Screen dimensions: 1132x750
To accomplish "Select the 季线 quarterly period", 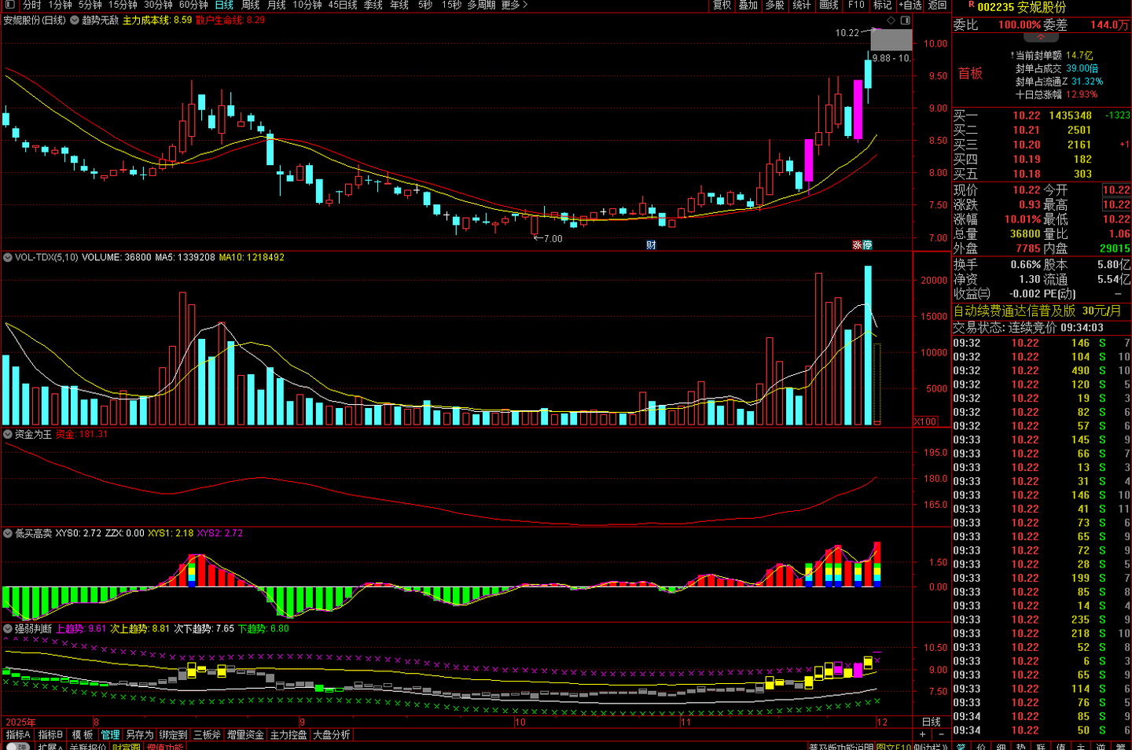I will coord(373,5).
